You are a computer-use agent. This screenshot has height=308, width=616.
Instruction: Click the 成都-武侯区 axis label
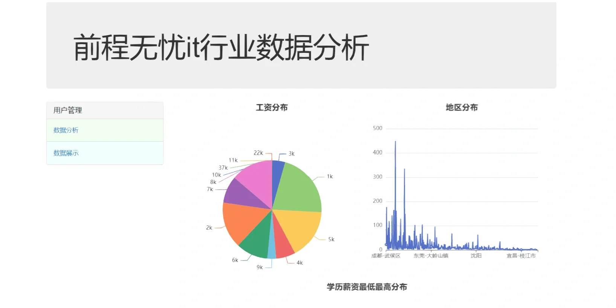[x=386, y=256]
